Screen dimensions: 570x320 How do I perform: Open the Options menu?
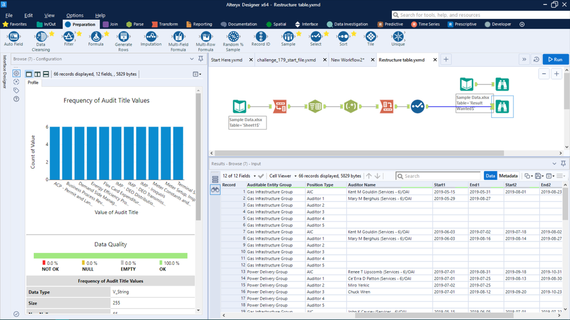(x=75, y=15)
